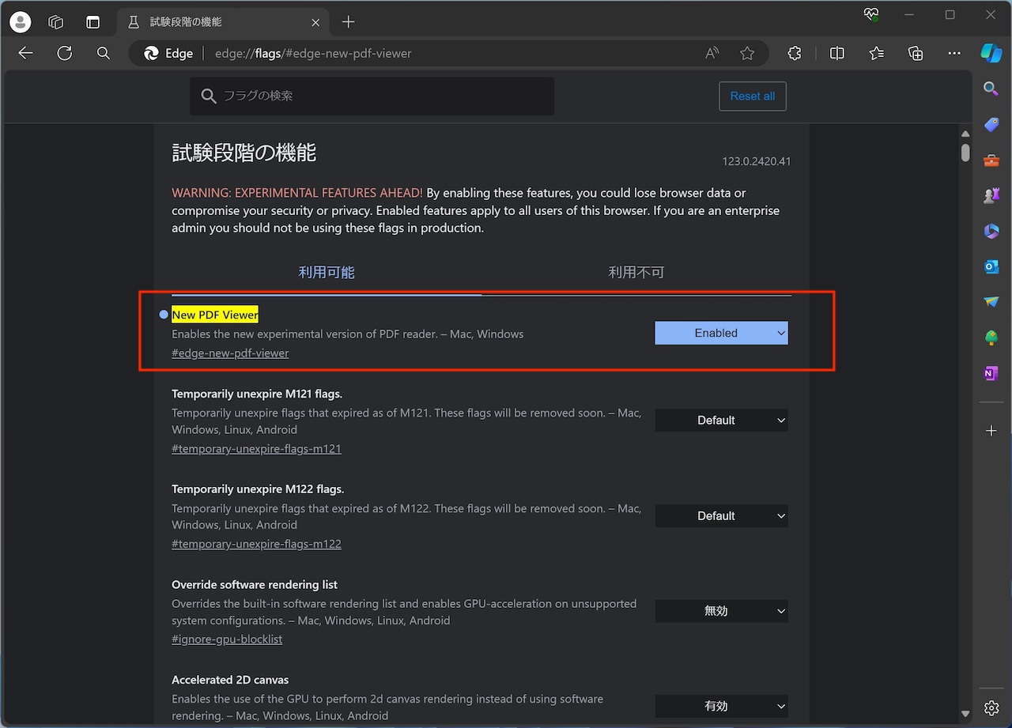Add this page to favorites star
Screen dimensions: 1012x728
coord(747,53)
